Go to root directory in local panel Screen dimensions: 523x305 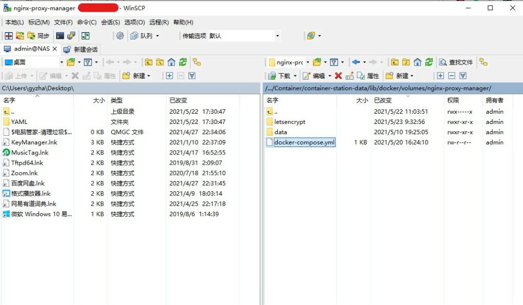click(160, 62)
